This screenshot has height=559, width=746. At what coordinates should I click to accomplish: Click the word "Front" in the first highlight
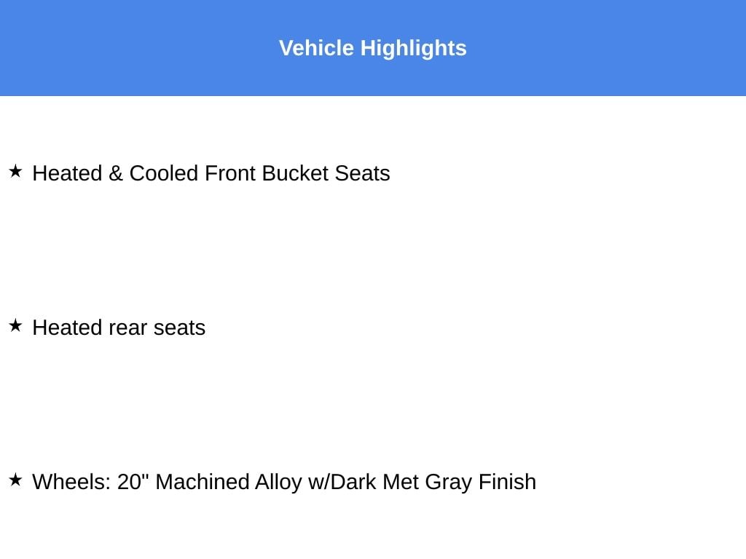pyautogui.click(x=229, y=173)
